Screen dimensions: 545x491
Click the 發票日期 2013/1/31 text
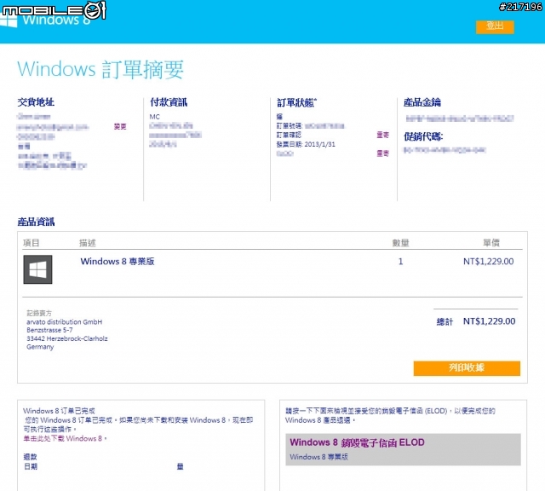[x=306, y=144]
